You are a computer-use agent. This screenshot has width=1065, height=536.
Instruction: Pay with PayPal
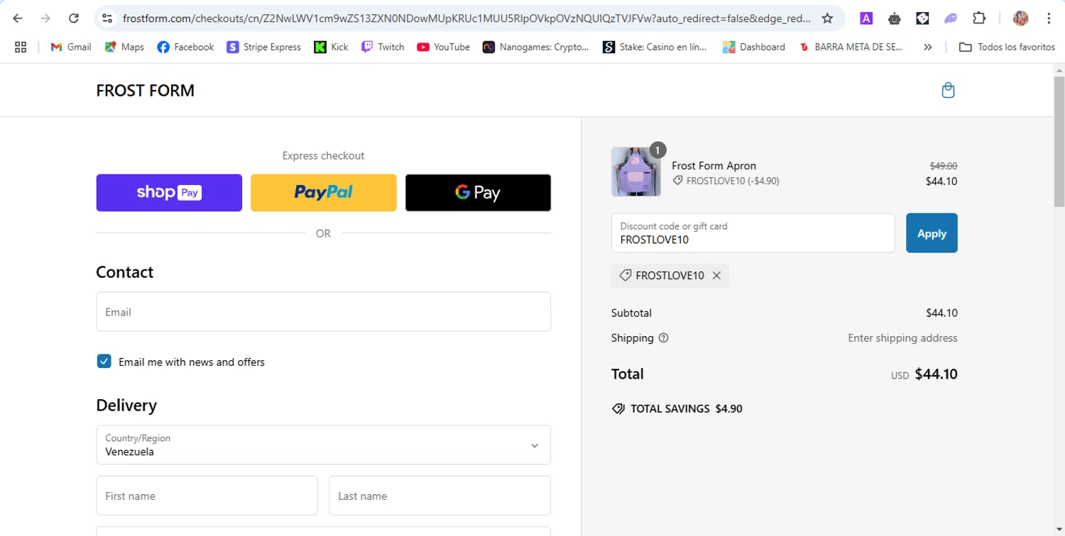(324, 193)
